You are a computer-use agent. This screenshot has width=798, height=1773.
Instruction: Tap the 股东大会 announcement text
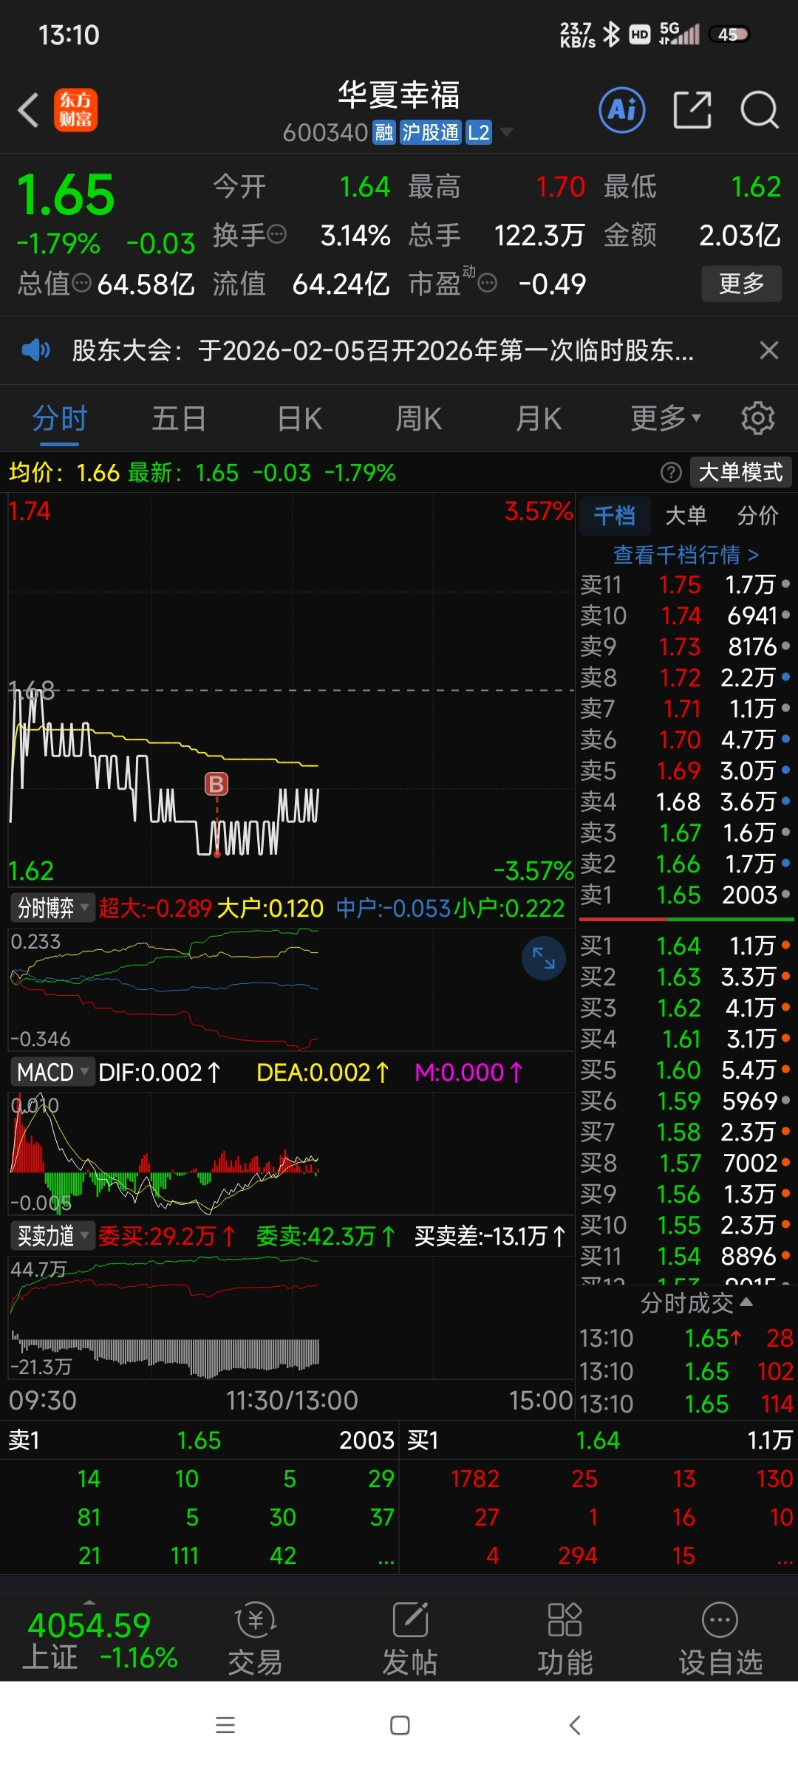[383, 350]
